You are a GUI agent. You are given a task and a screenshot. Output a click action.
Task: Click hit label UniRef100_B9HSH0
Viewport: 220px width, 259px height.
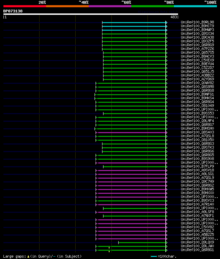[x=197, y=129]
